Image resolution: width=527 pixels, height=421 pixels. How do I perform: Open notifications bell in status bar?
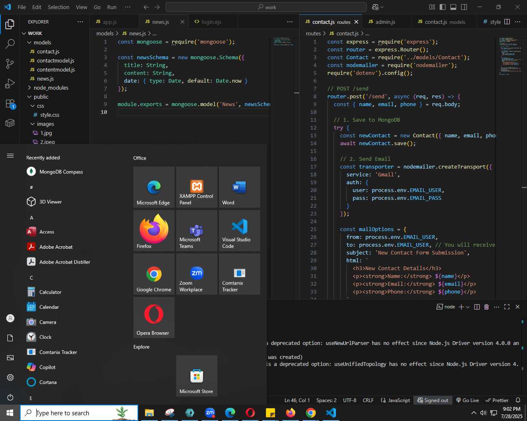pos(518,400)
